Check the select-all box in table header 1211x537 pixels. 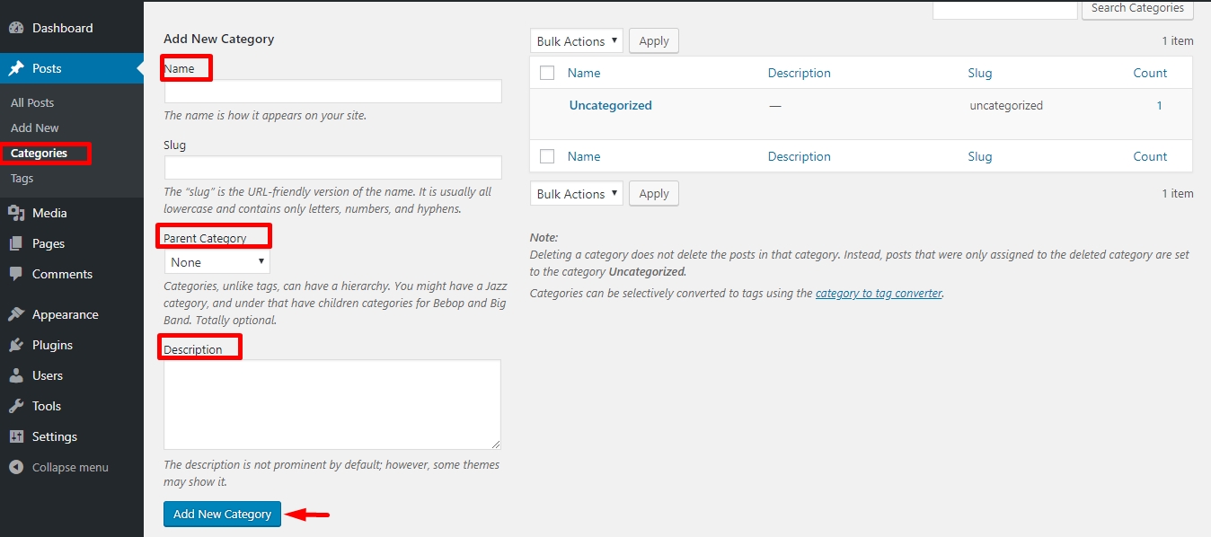[x=547, y=73]
